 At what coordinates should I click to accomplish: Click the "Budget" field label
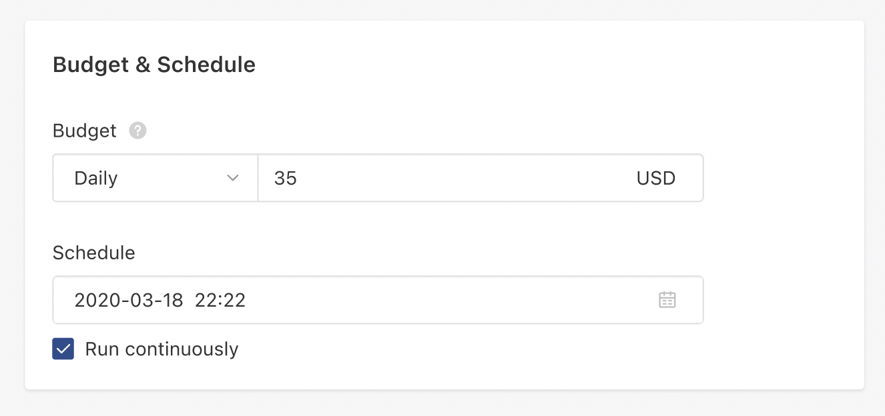84,131
